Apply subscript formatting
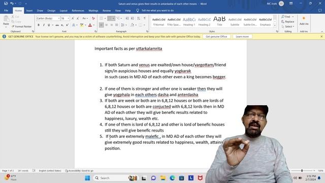Screen dimensions: 325x183 pyautogui.click(x=62, y=25)
